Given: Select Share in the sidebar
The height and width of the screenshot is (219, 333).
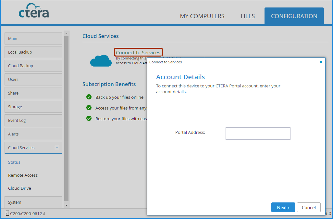Looking at the screenshot, I should pos(33,93).
